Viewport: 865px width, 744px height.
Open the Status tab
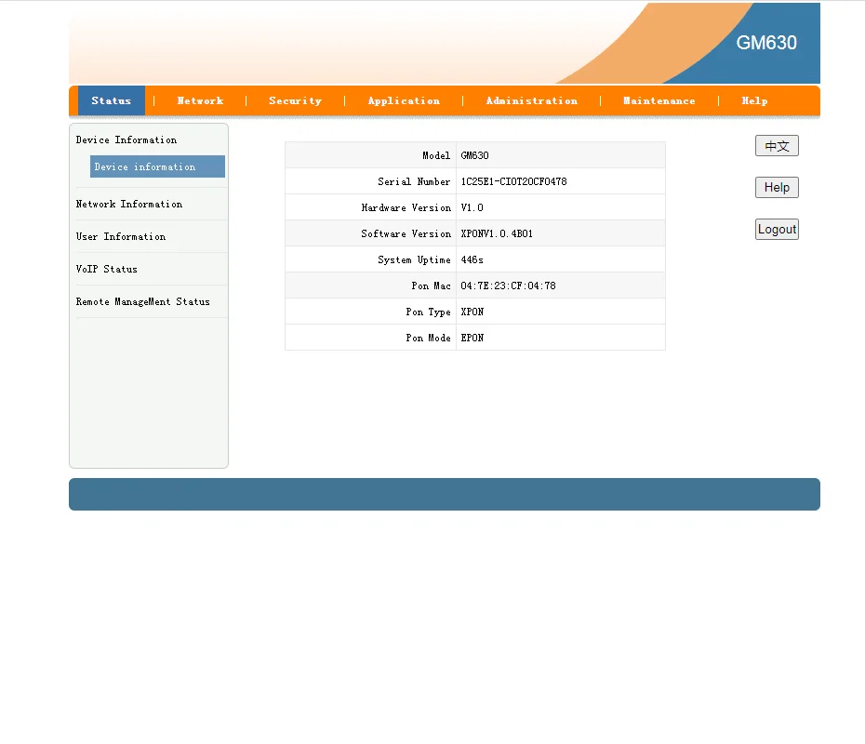(112, 101)
